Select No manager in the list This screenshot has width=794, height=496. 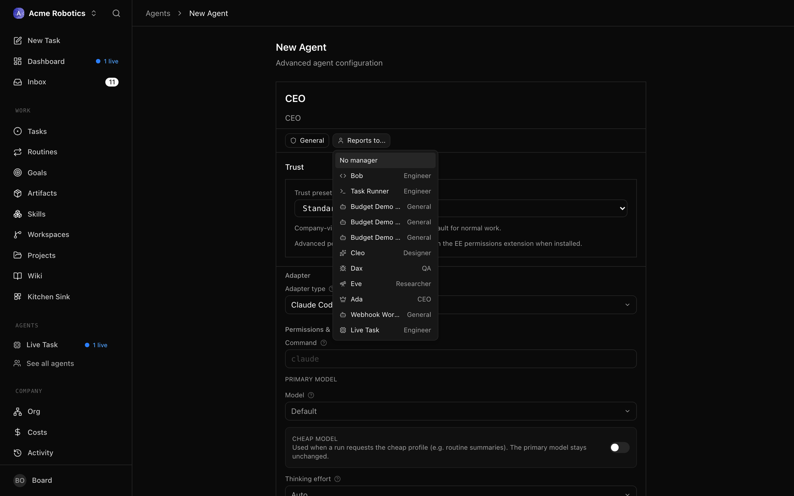click(385, 160)
